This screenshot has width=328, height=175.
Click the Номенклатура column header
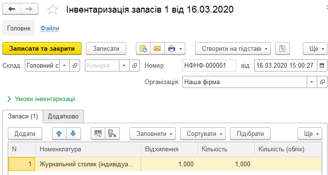click(88, 149)
